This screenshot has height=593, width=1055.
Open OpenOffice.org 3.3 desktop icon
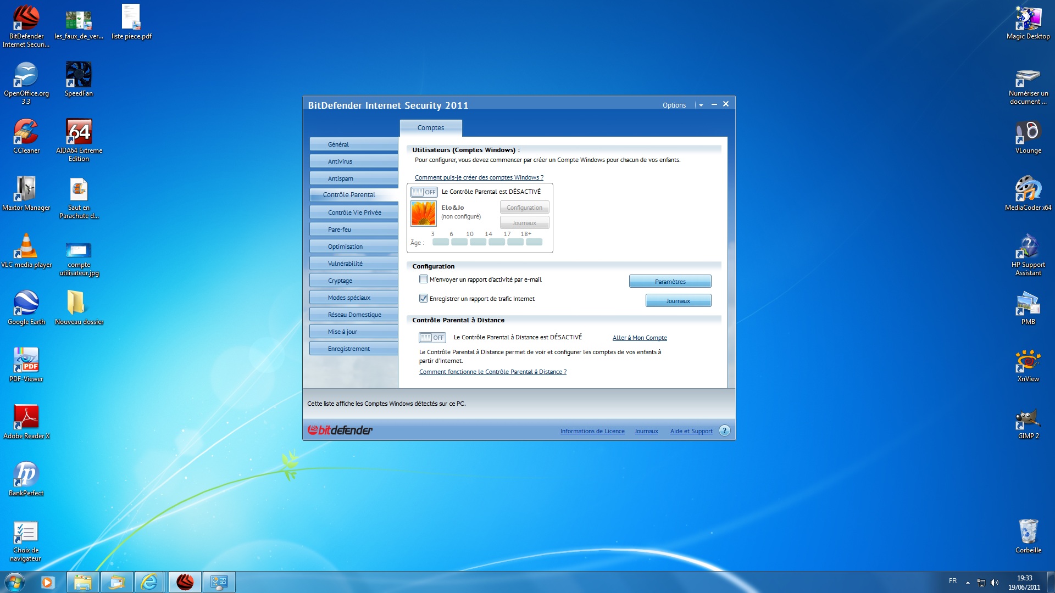pyautogui.click(x=26, y=82)
